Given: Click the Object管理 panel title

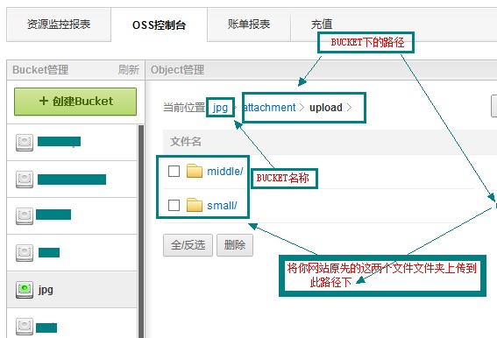Looking at the screenshot, I should coord(177,70).
